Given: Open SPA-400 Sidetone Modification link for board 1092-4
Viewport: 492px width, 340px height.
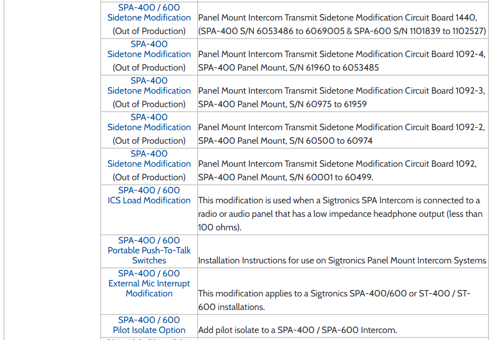Looking at the screenshot, I should click(149, 54).
